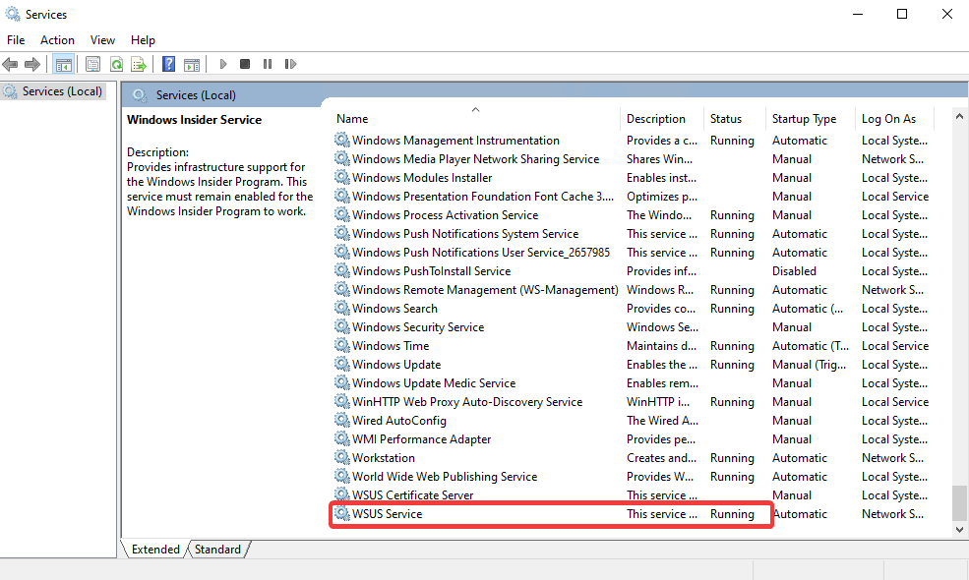Open the View menu
The image size is (969, 580).
102,40
